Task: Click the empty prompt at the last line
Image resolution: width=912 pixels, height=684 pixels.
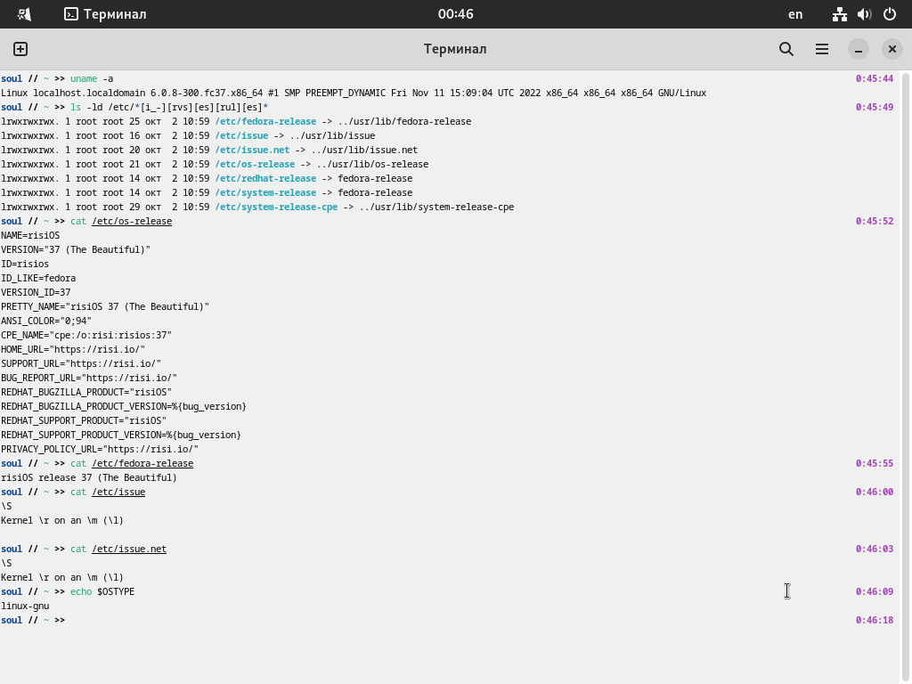Action: pyautogui.click(x=33, y=620)
